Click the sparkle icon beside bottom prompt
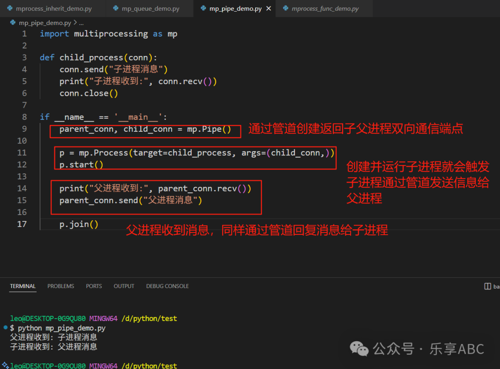 coord(5,365)
